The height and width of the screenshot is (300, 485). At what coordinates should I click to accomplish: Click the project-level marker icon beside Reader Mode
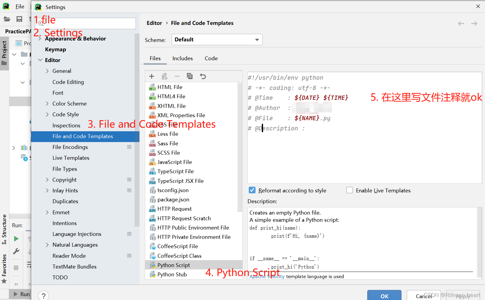coord(129,256)
